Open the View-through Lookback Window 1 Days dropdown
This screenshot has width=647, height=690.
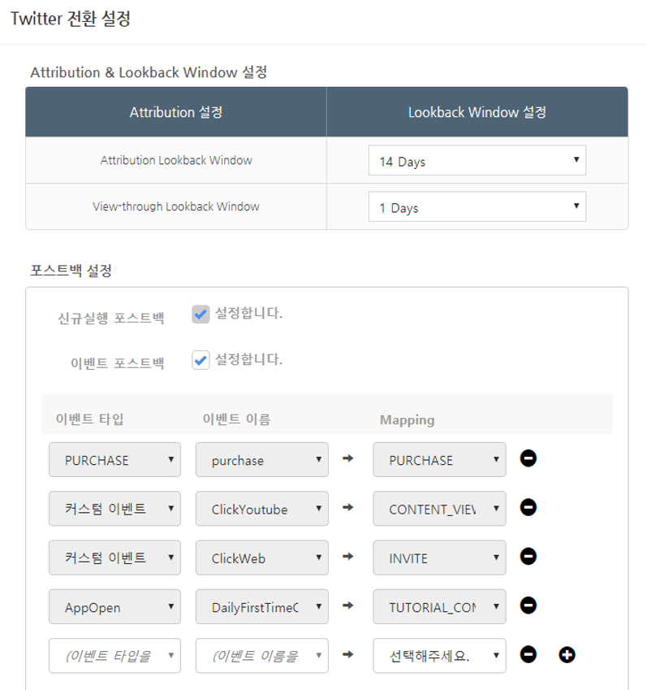click(477, 206)
